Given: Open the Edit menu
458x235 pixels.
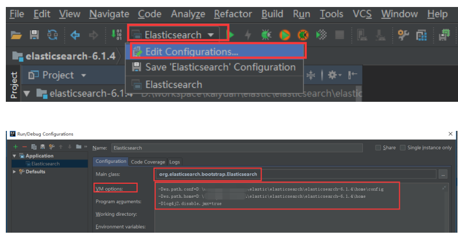Looking at the screenshot, I should (41, 14).
